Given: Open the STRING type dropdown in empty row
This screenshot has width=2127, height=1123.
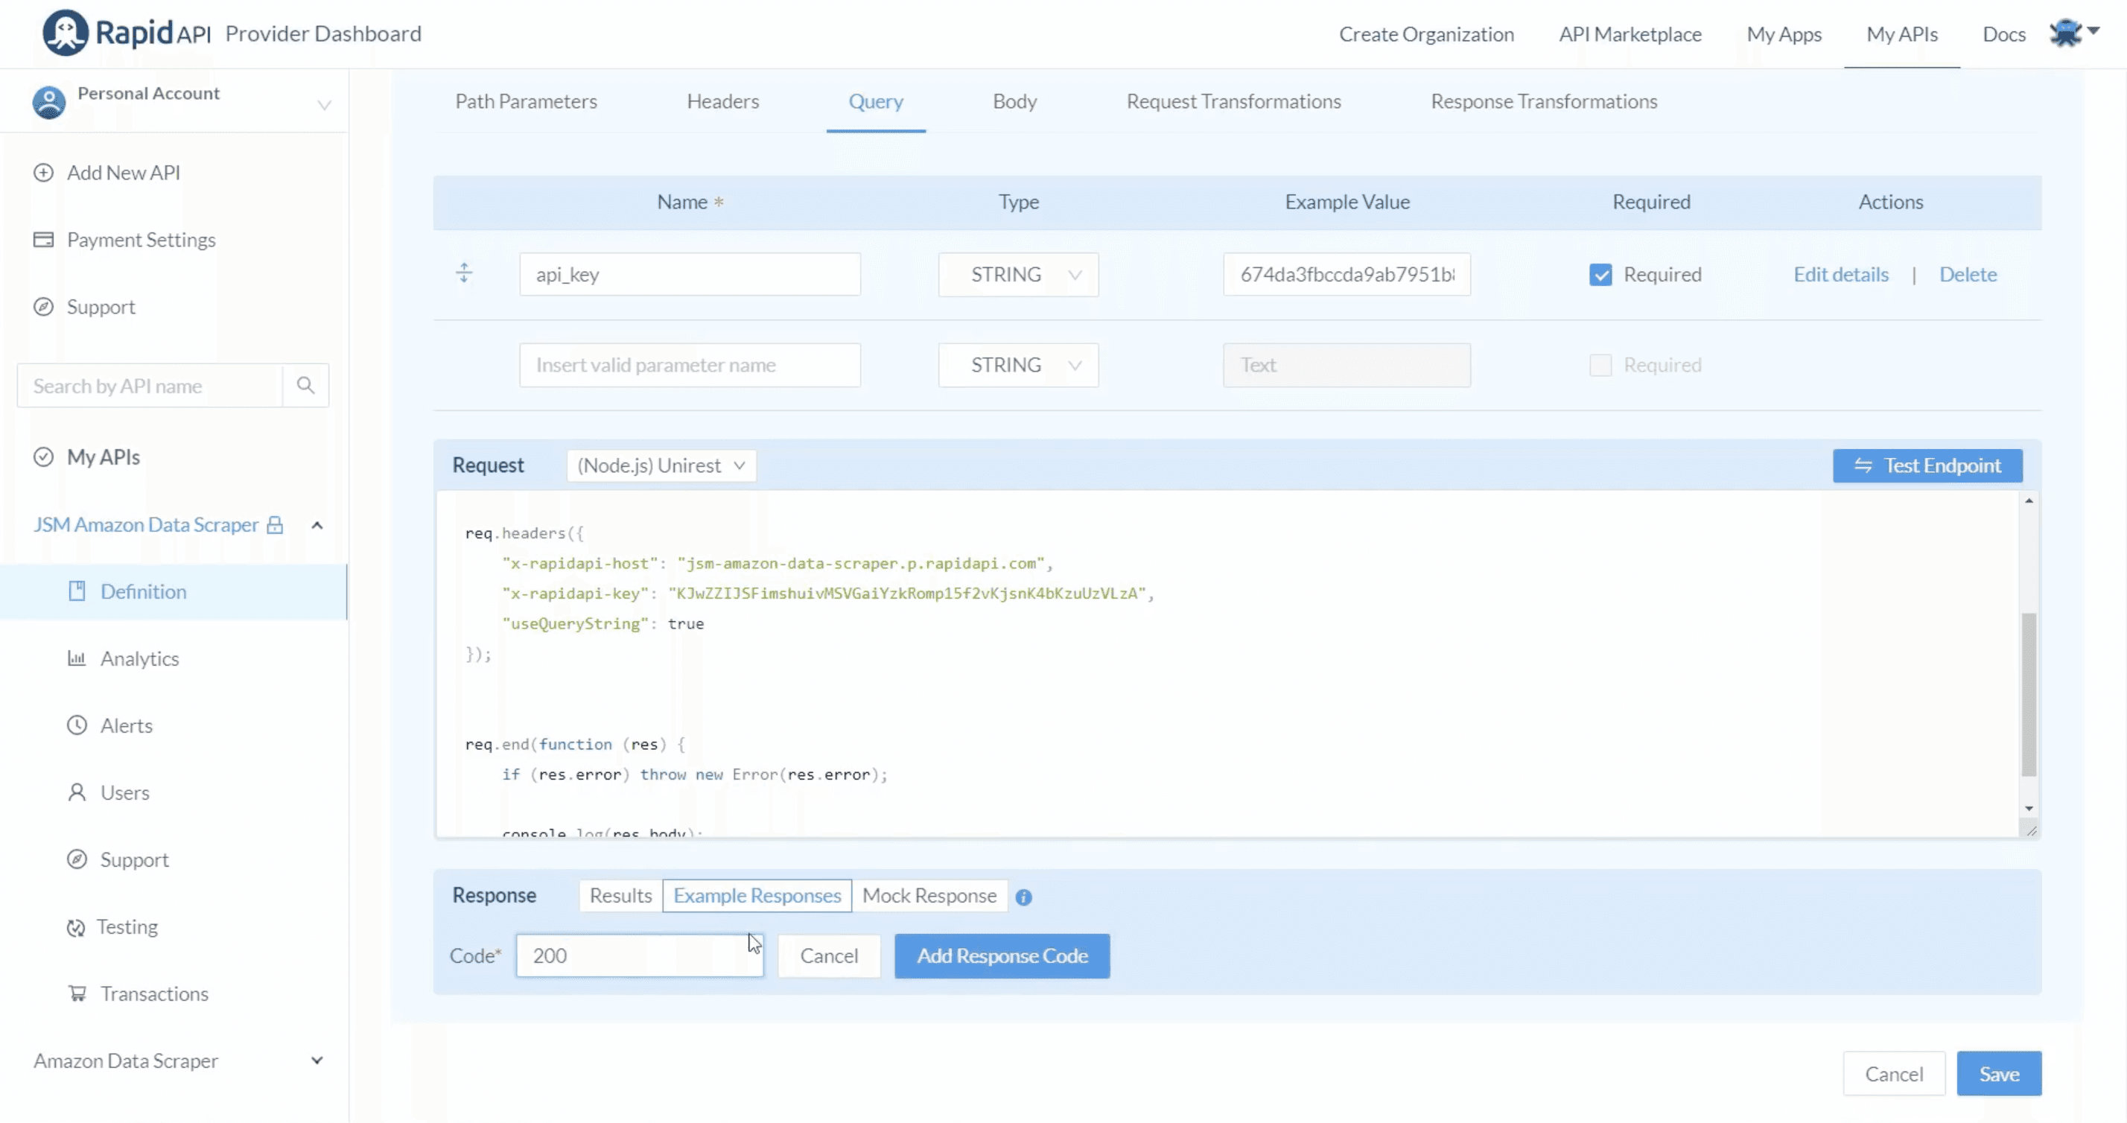Looking at the screenshot, I should 1018,365.
